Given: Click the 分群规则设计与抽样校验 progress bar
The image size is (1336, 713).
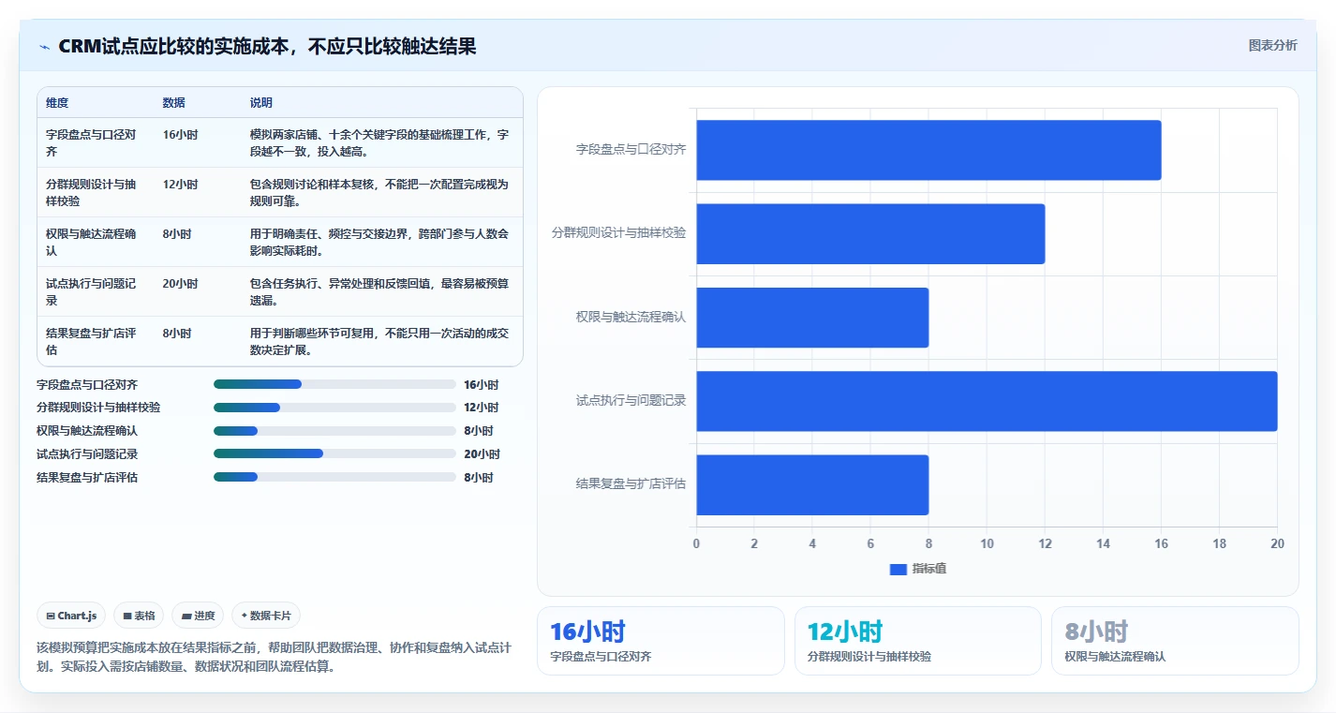Looking at the screenshot, I should [x=334, y=408].
